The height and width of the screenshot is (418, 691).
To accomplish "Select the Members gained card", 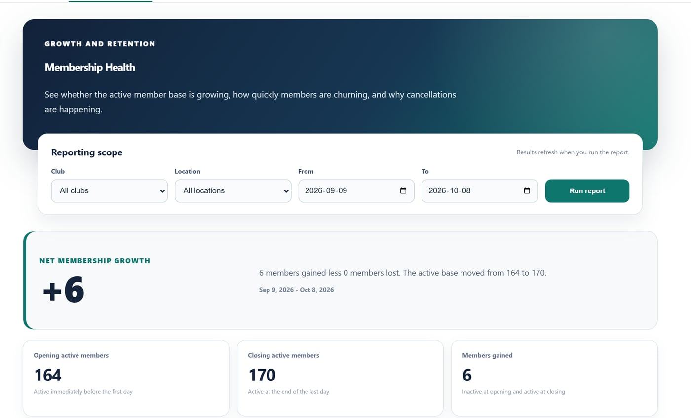I will pyautogui.click(x=554, y=378).
